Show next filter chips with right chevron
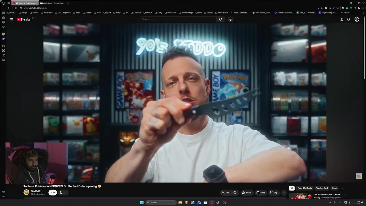Image resolution: width=366 pixels, height=206 pixels. pyautogui.click(x=343, y=189)
